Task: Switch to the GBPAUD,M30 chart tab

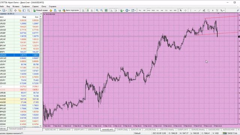Action: click(x=64, y=130)
